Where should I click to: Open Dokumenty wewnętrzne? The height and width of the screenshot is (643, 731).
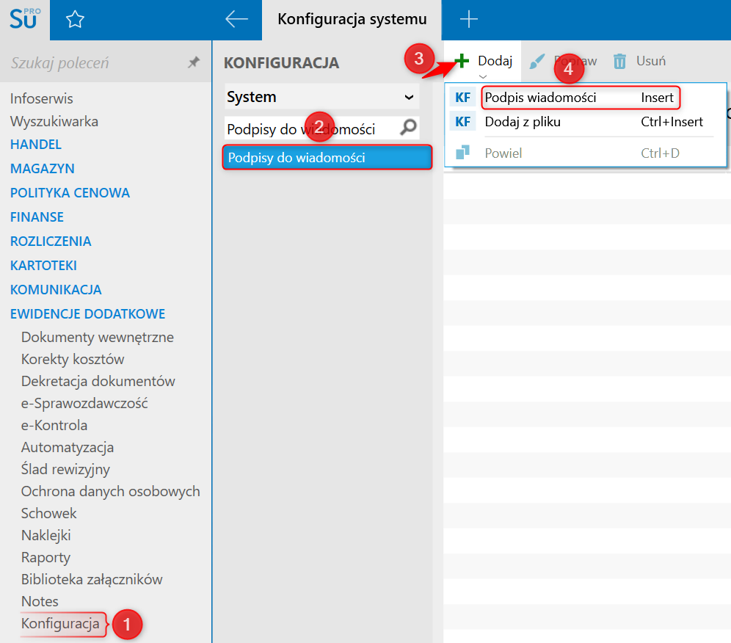point(98,337)
